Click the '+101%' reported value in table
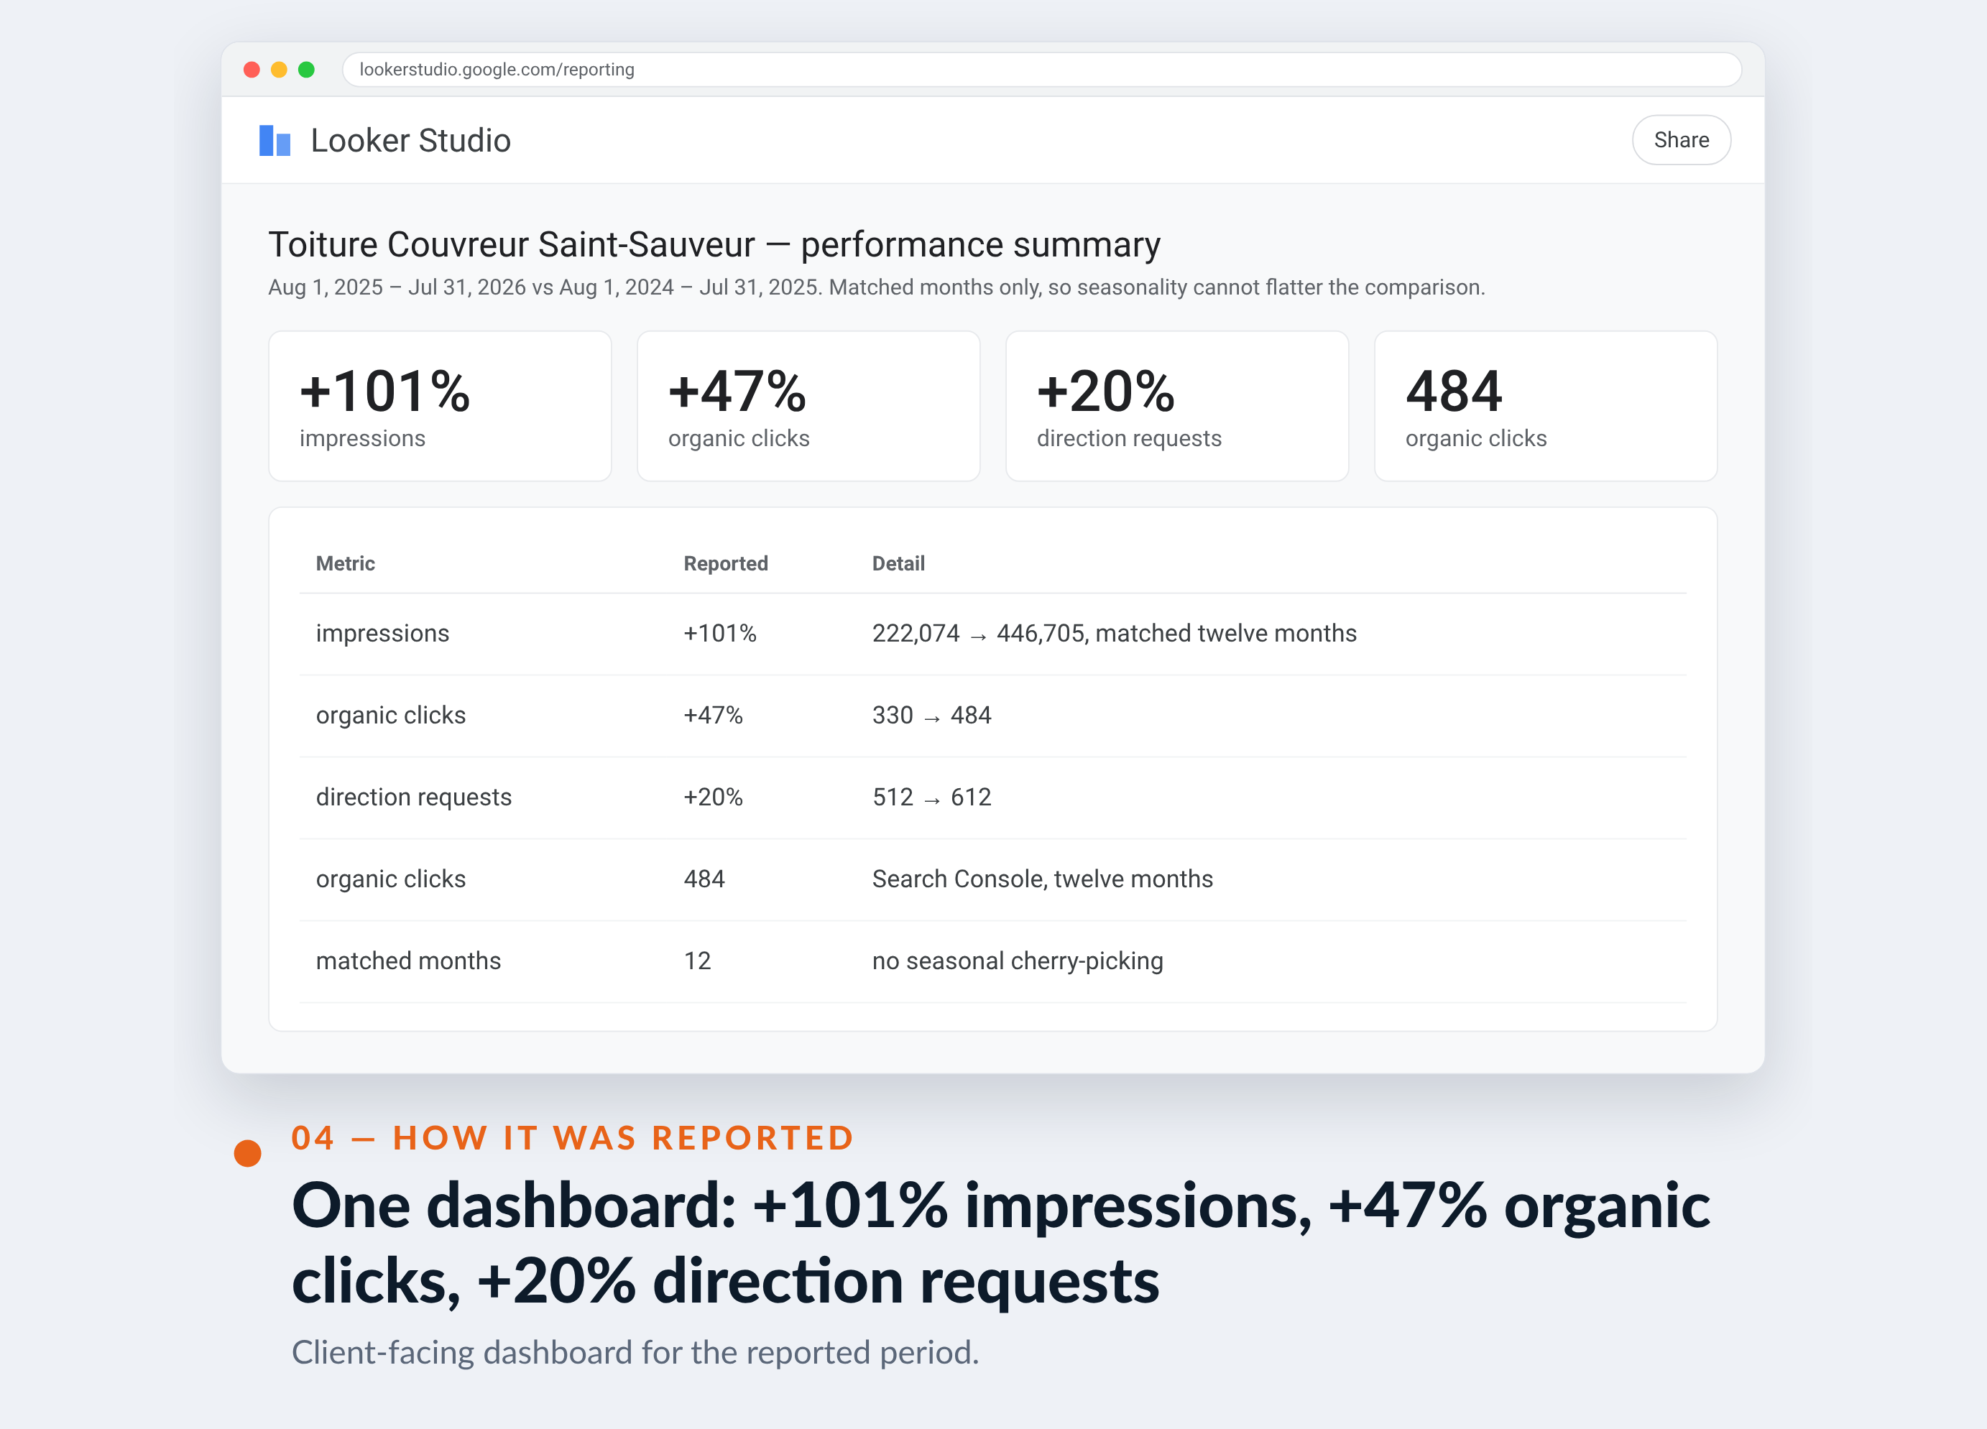Viewport: 1987px width, 1429px height. pyautogui.click(x=719, y=634)
